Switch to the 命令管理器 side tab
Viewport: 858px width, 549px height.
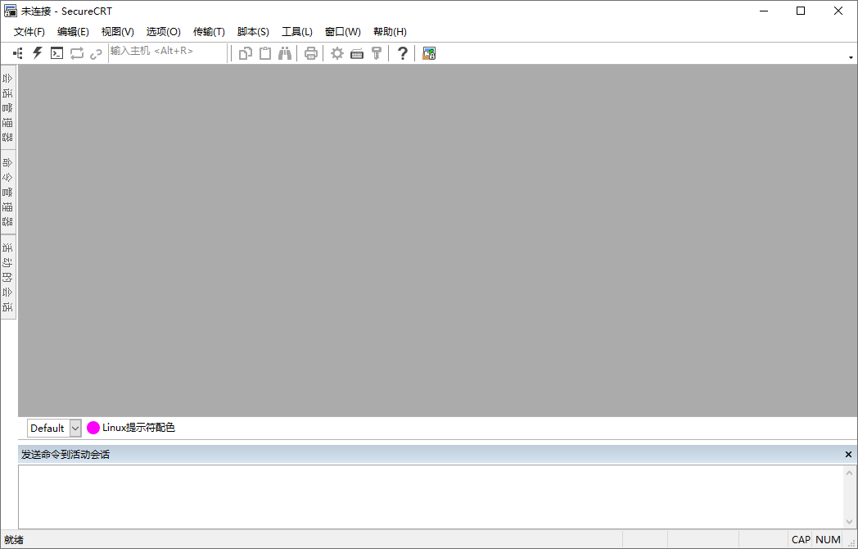(8, 192)
